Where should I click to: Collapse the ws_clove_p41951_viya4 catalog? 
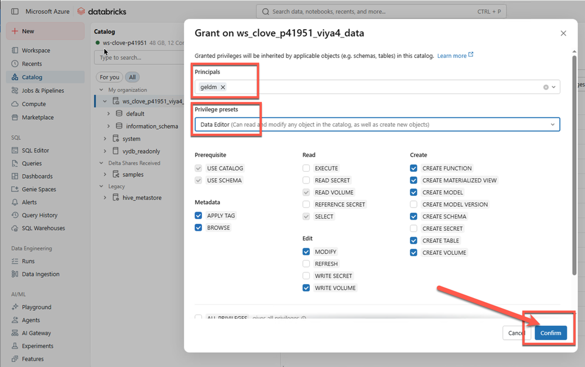(105, 101)
